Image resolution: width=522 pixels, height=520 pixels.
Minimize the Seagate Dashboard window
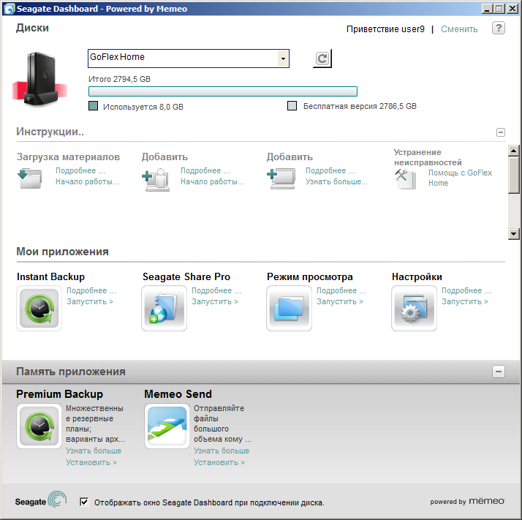click(x=487, y=9)
